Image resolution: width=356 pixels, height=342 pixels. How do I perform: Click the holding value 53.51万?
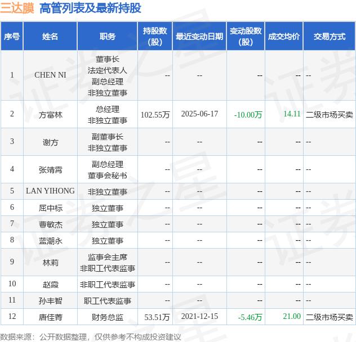click(x=157, y=317)
